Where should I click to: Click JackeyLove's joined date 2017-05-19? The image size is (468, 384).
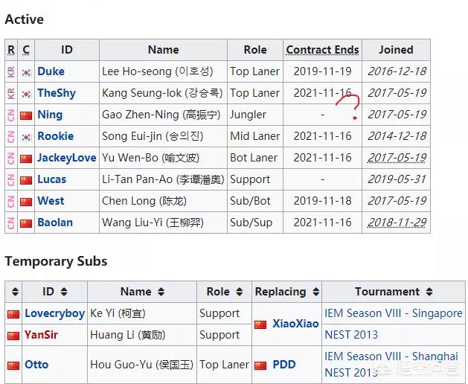tap(397, 158)
